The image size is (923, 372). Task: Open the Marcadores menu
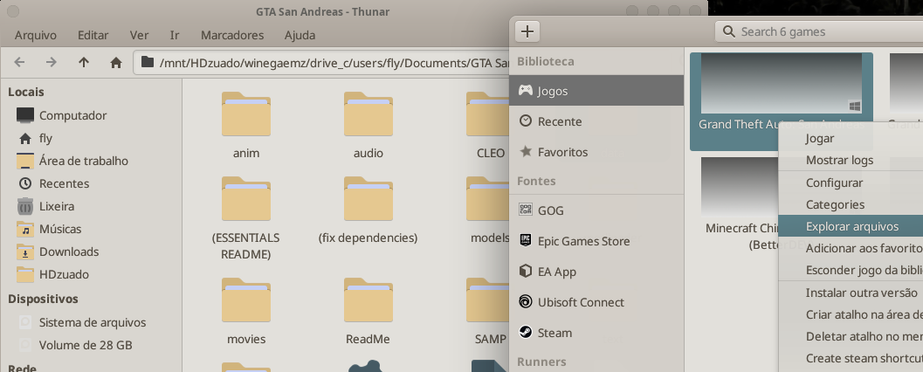231,35
